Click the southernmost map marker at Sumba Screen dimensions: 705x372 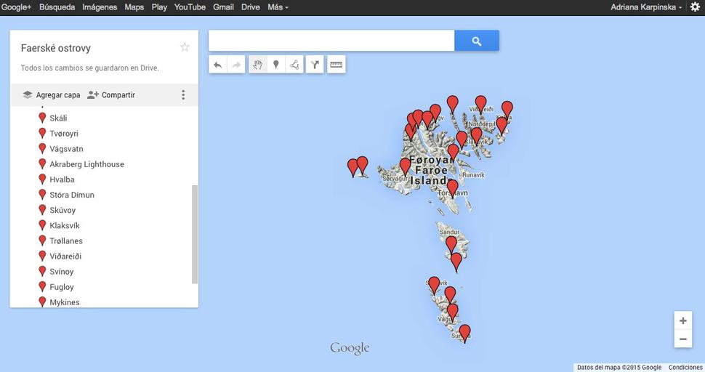pos(464,333)
